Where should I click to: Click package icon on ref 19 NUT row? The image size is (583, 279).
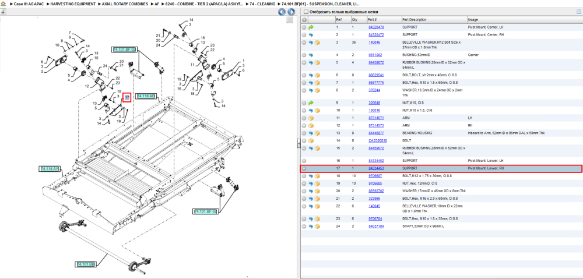coord(318,183)
